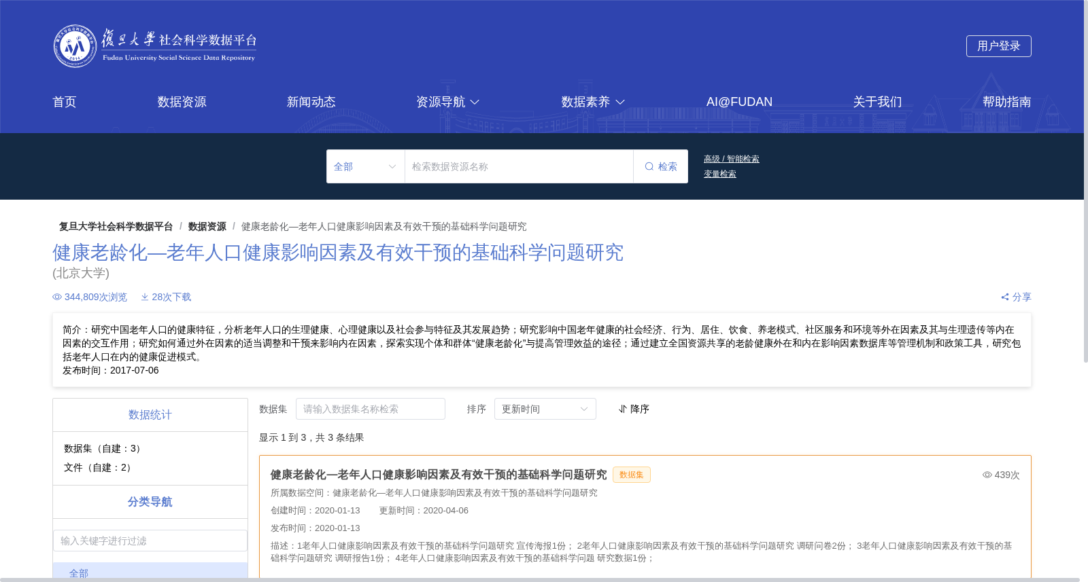Open 新闻动态 in the navigation bar

coord(311,102)
